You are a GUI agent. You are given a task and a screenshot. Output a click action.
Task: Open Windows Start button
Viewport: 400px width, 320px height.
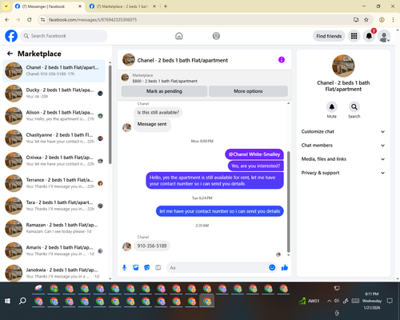(x=7, y=301)
